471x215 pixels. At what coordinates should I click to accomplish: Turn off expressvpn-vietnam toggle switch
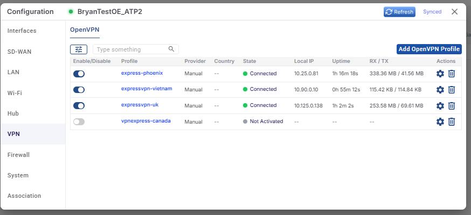pyautogui.click(x=79, y=90)
